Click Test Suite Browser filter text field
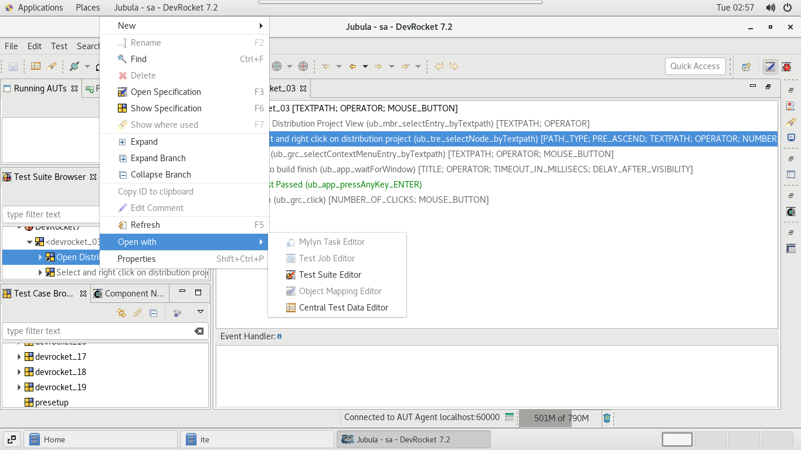 click(52, 214)
